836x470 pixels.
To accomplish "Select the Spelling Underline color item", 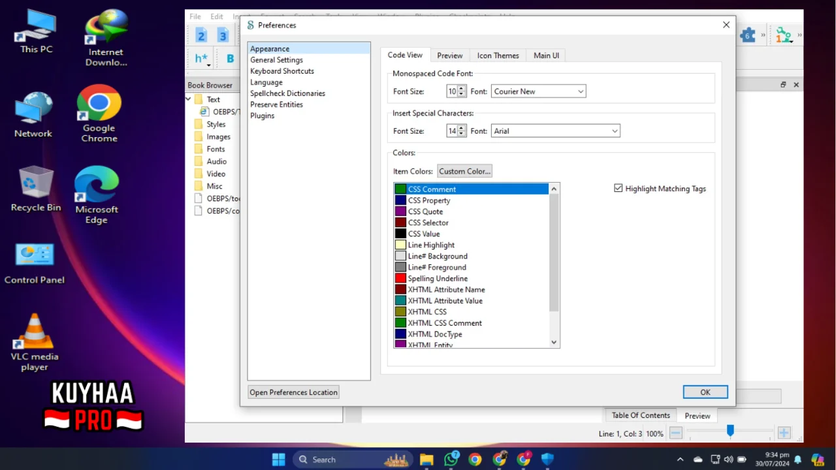I will pyautogui.click(x=471, y=278).
